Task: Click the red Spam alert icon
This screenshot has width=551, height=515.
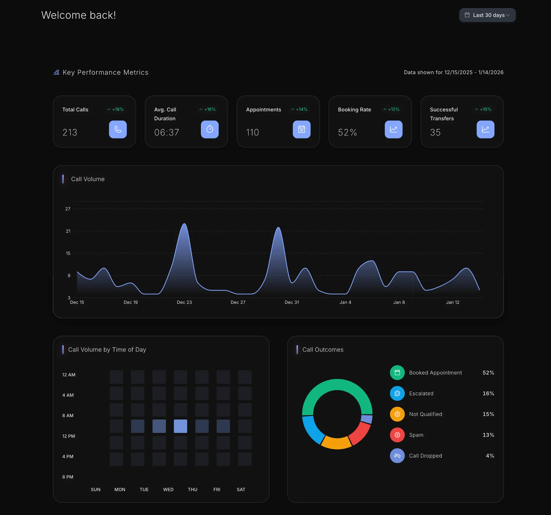Action: click(397, 435)
